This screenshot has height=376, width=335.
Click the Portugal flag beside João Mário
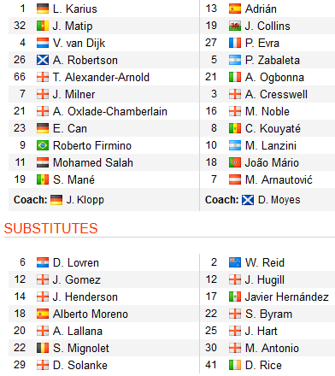coord(235,162)
